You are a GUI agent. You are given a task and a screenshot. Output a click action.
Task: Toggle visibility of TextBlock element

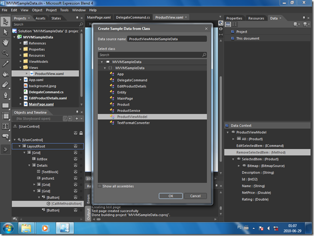[x=76, y=172]
